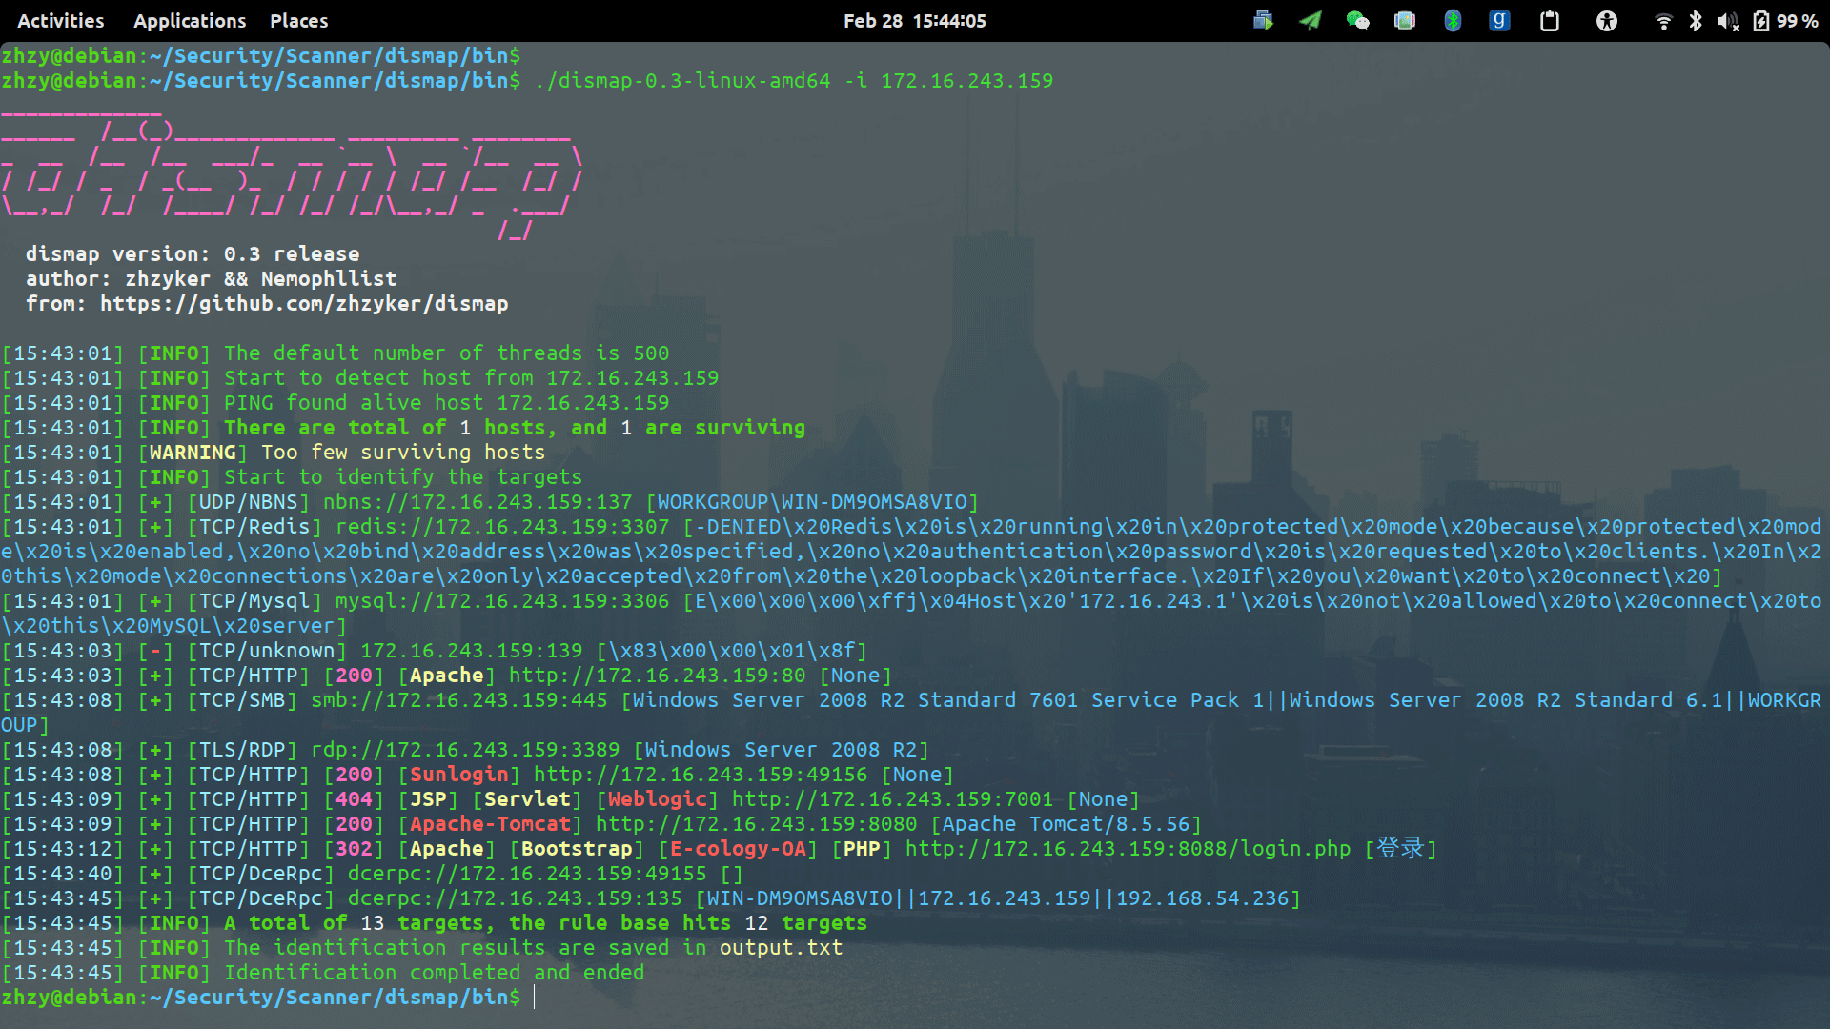Click the [WARNING] tag in the log
This screenshot has width=1830, height=1029.
[193, 452]
